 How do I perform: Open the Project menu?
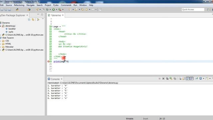click(x=48, y=5)
